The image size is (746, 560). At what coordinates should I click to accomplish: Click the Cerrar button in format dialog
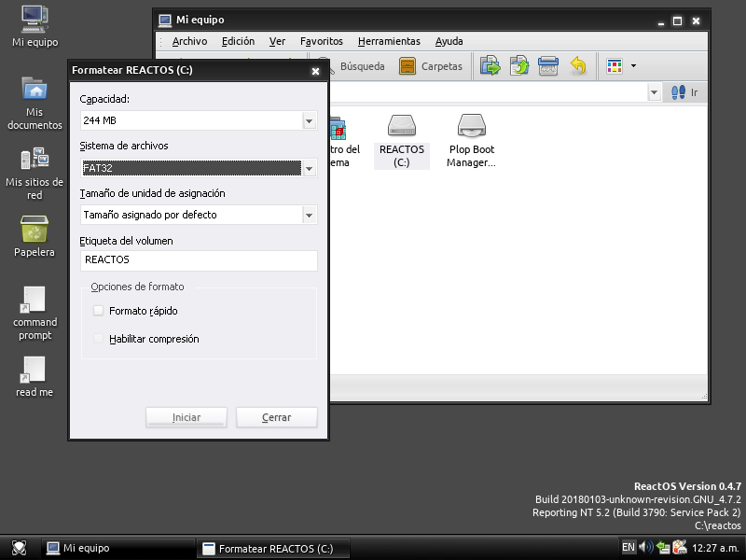[x=276, y=417]
